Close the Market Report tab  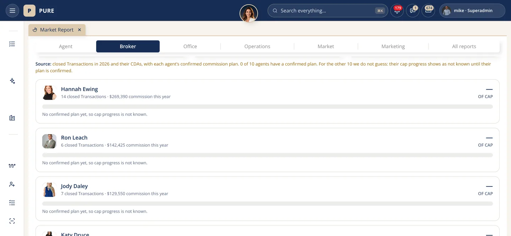(x=79, y=30)
